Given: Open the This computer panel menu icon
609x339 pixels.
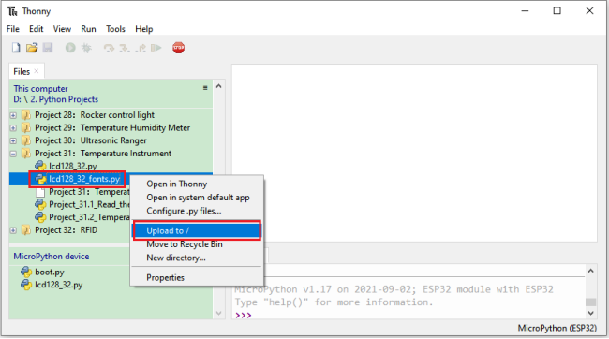Looking at the screenshot, I should click(205, 88).
